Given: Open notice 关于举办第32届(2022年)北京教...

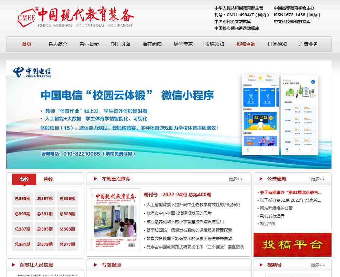Looking at the screenshot, I should pyautogui.click(x=291, y=200).
